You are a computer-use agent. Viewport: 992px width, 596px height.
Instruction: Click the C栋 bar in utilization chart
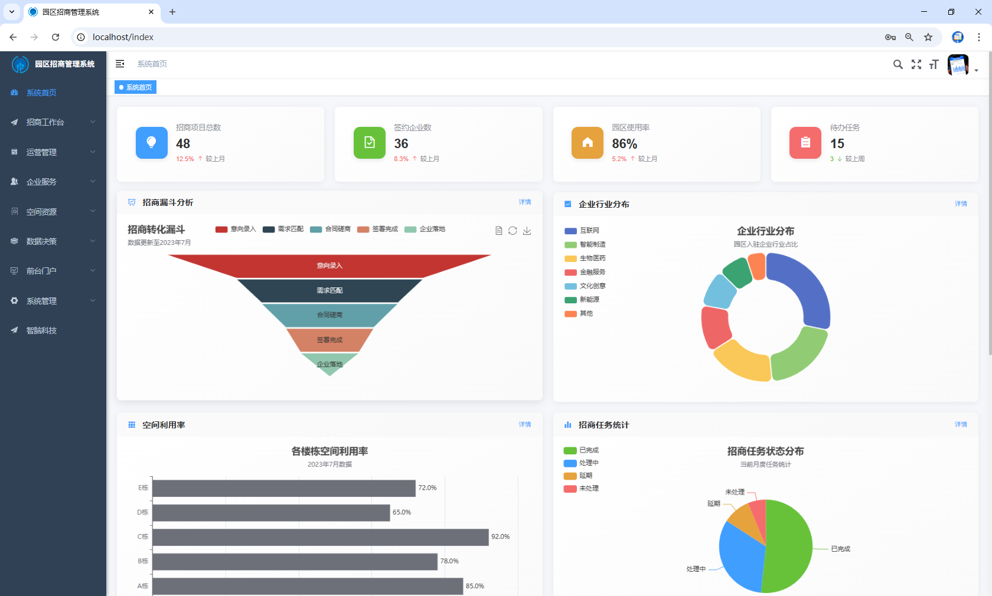coord(320,537)
